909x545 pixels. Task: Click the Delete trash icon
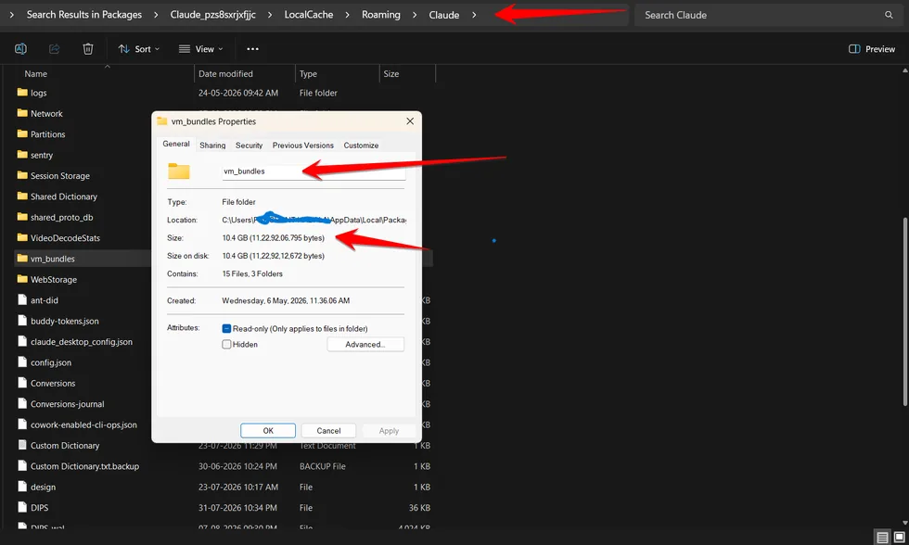point(88,49)
